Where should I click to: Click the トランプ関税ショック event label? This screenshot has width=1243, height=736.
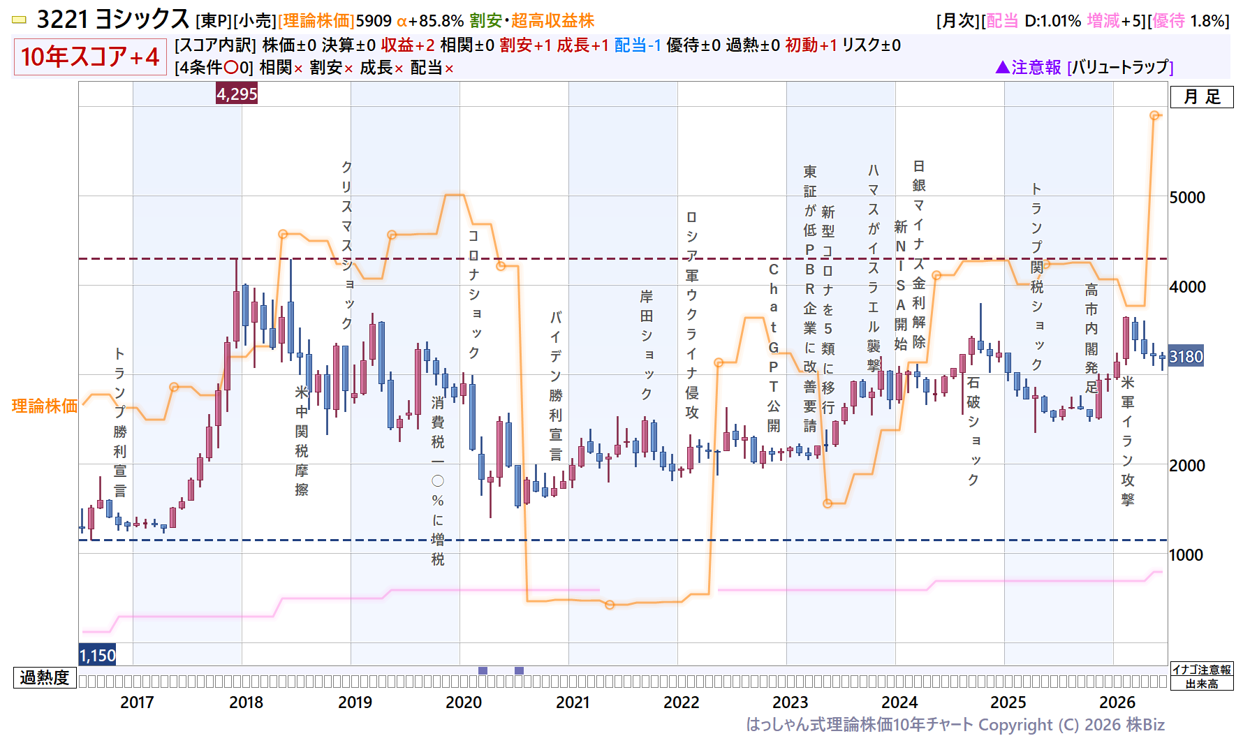(x=1037, y=277)
